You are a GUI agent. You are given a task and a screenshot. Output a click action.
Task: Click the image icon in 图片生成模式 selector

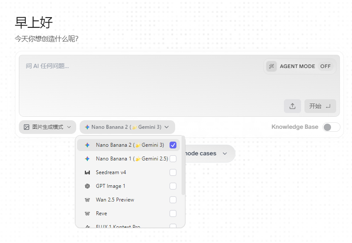point(27,127)
